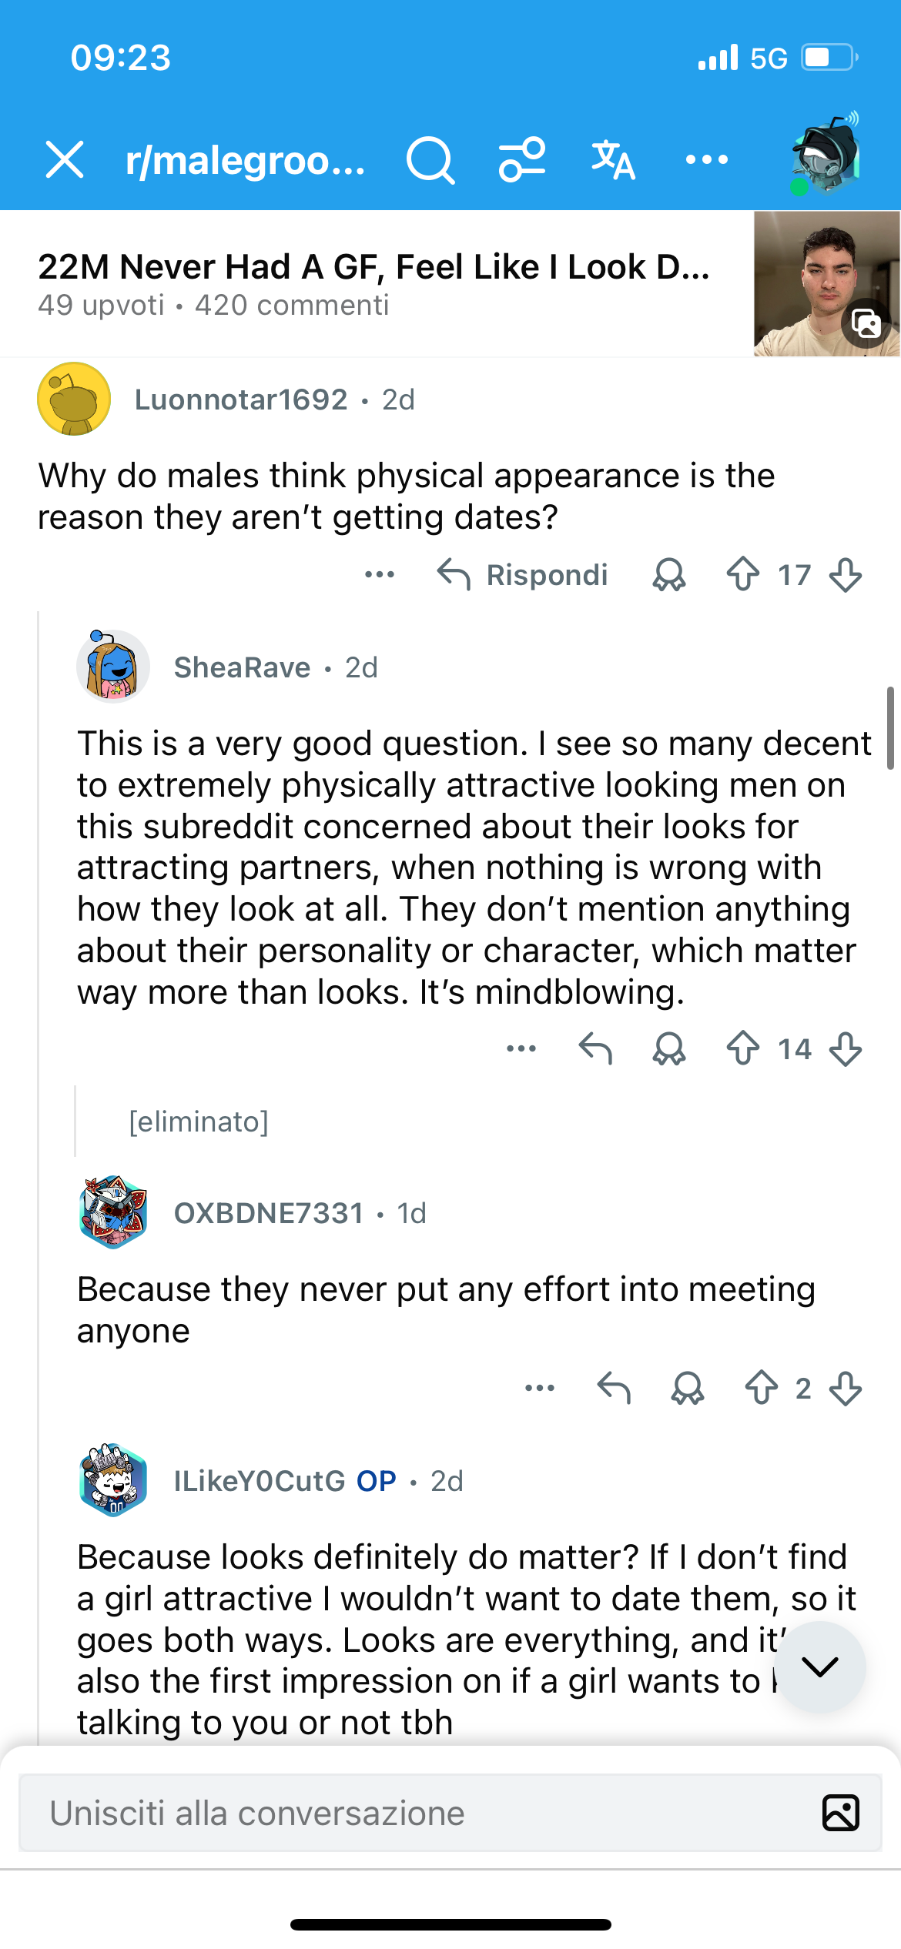901x1949 pixels.
Task: Downvote Luonnotar1692's comment
Action: [846, 574]
